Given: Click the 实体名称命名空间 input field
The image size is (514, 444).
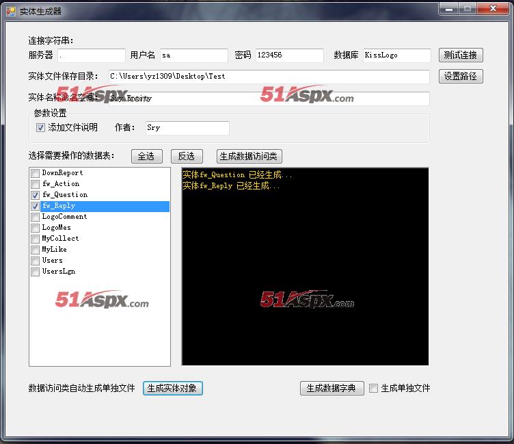Looking at the screenshot, I should 269,99.
